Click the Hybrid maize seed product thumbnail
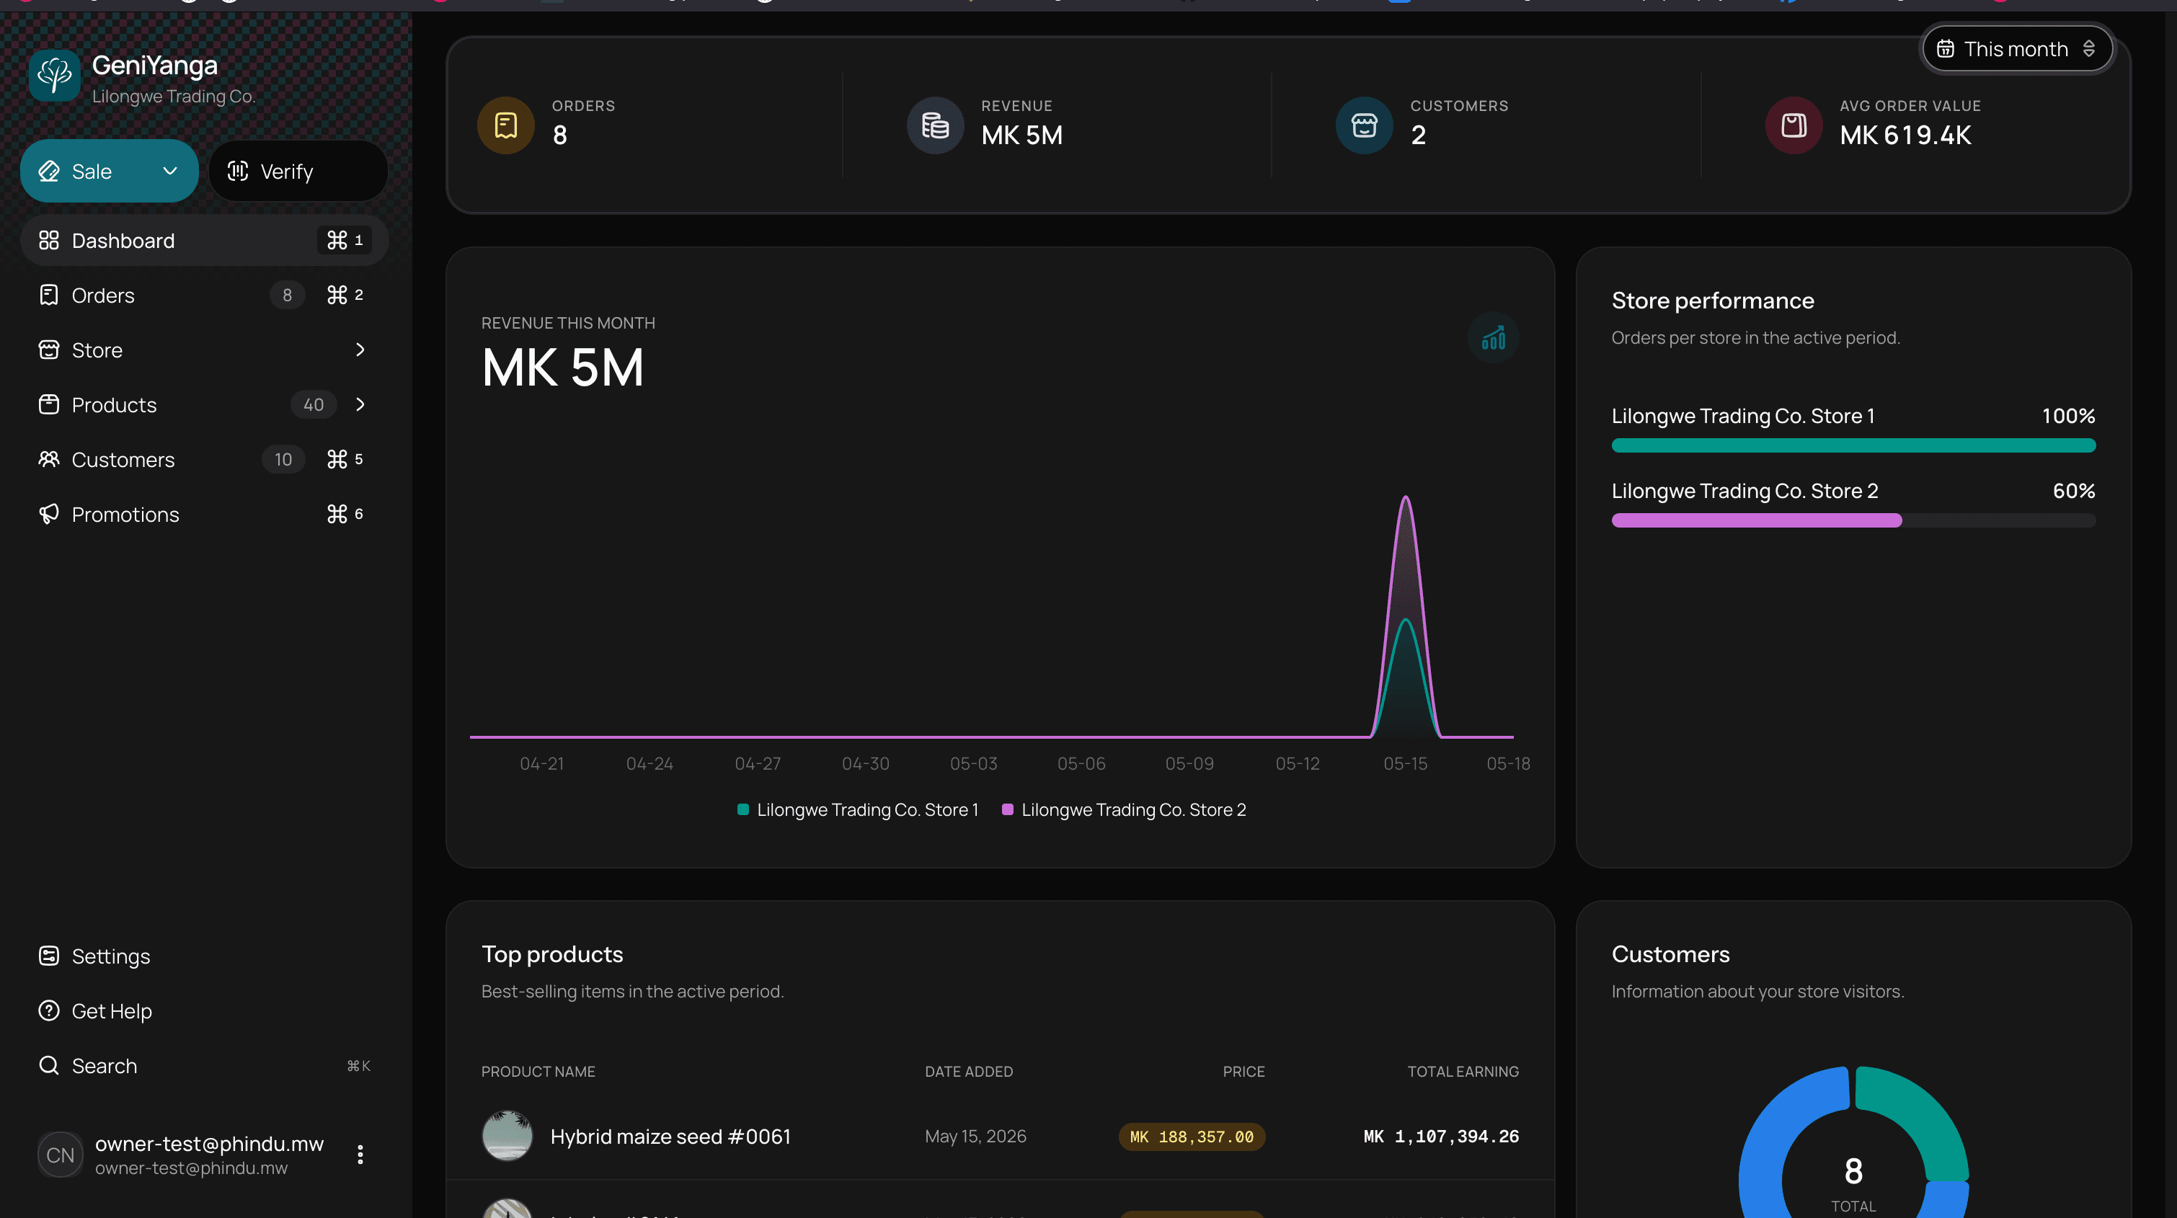 click(507, 1136)
